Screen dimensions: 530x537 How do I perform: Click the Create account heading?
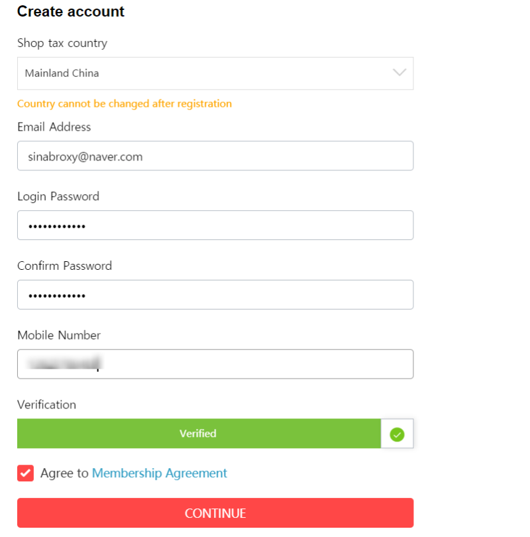[70, 11]
